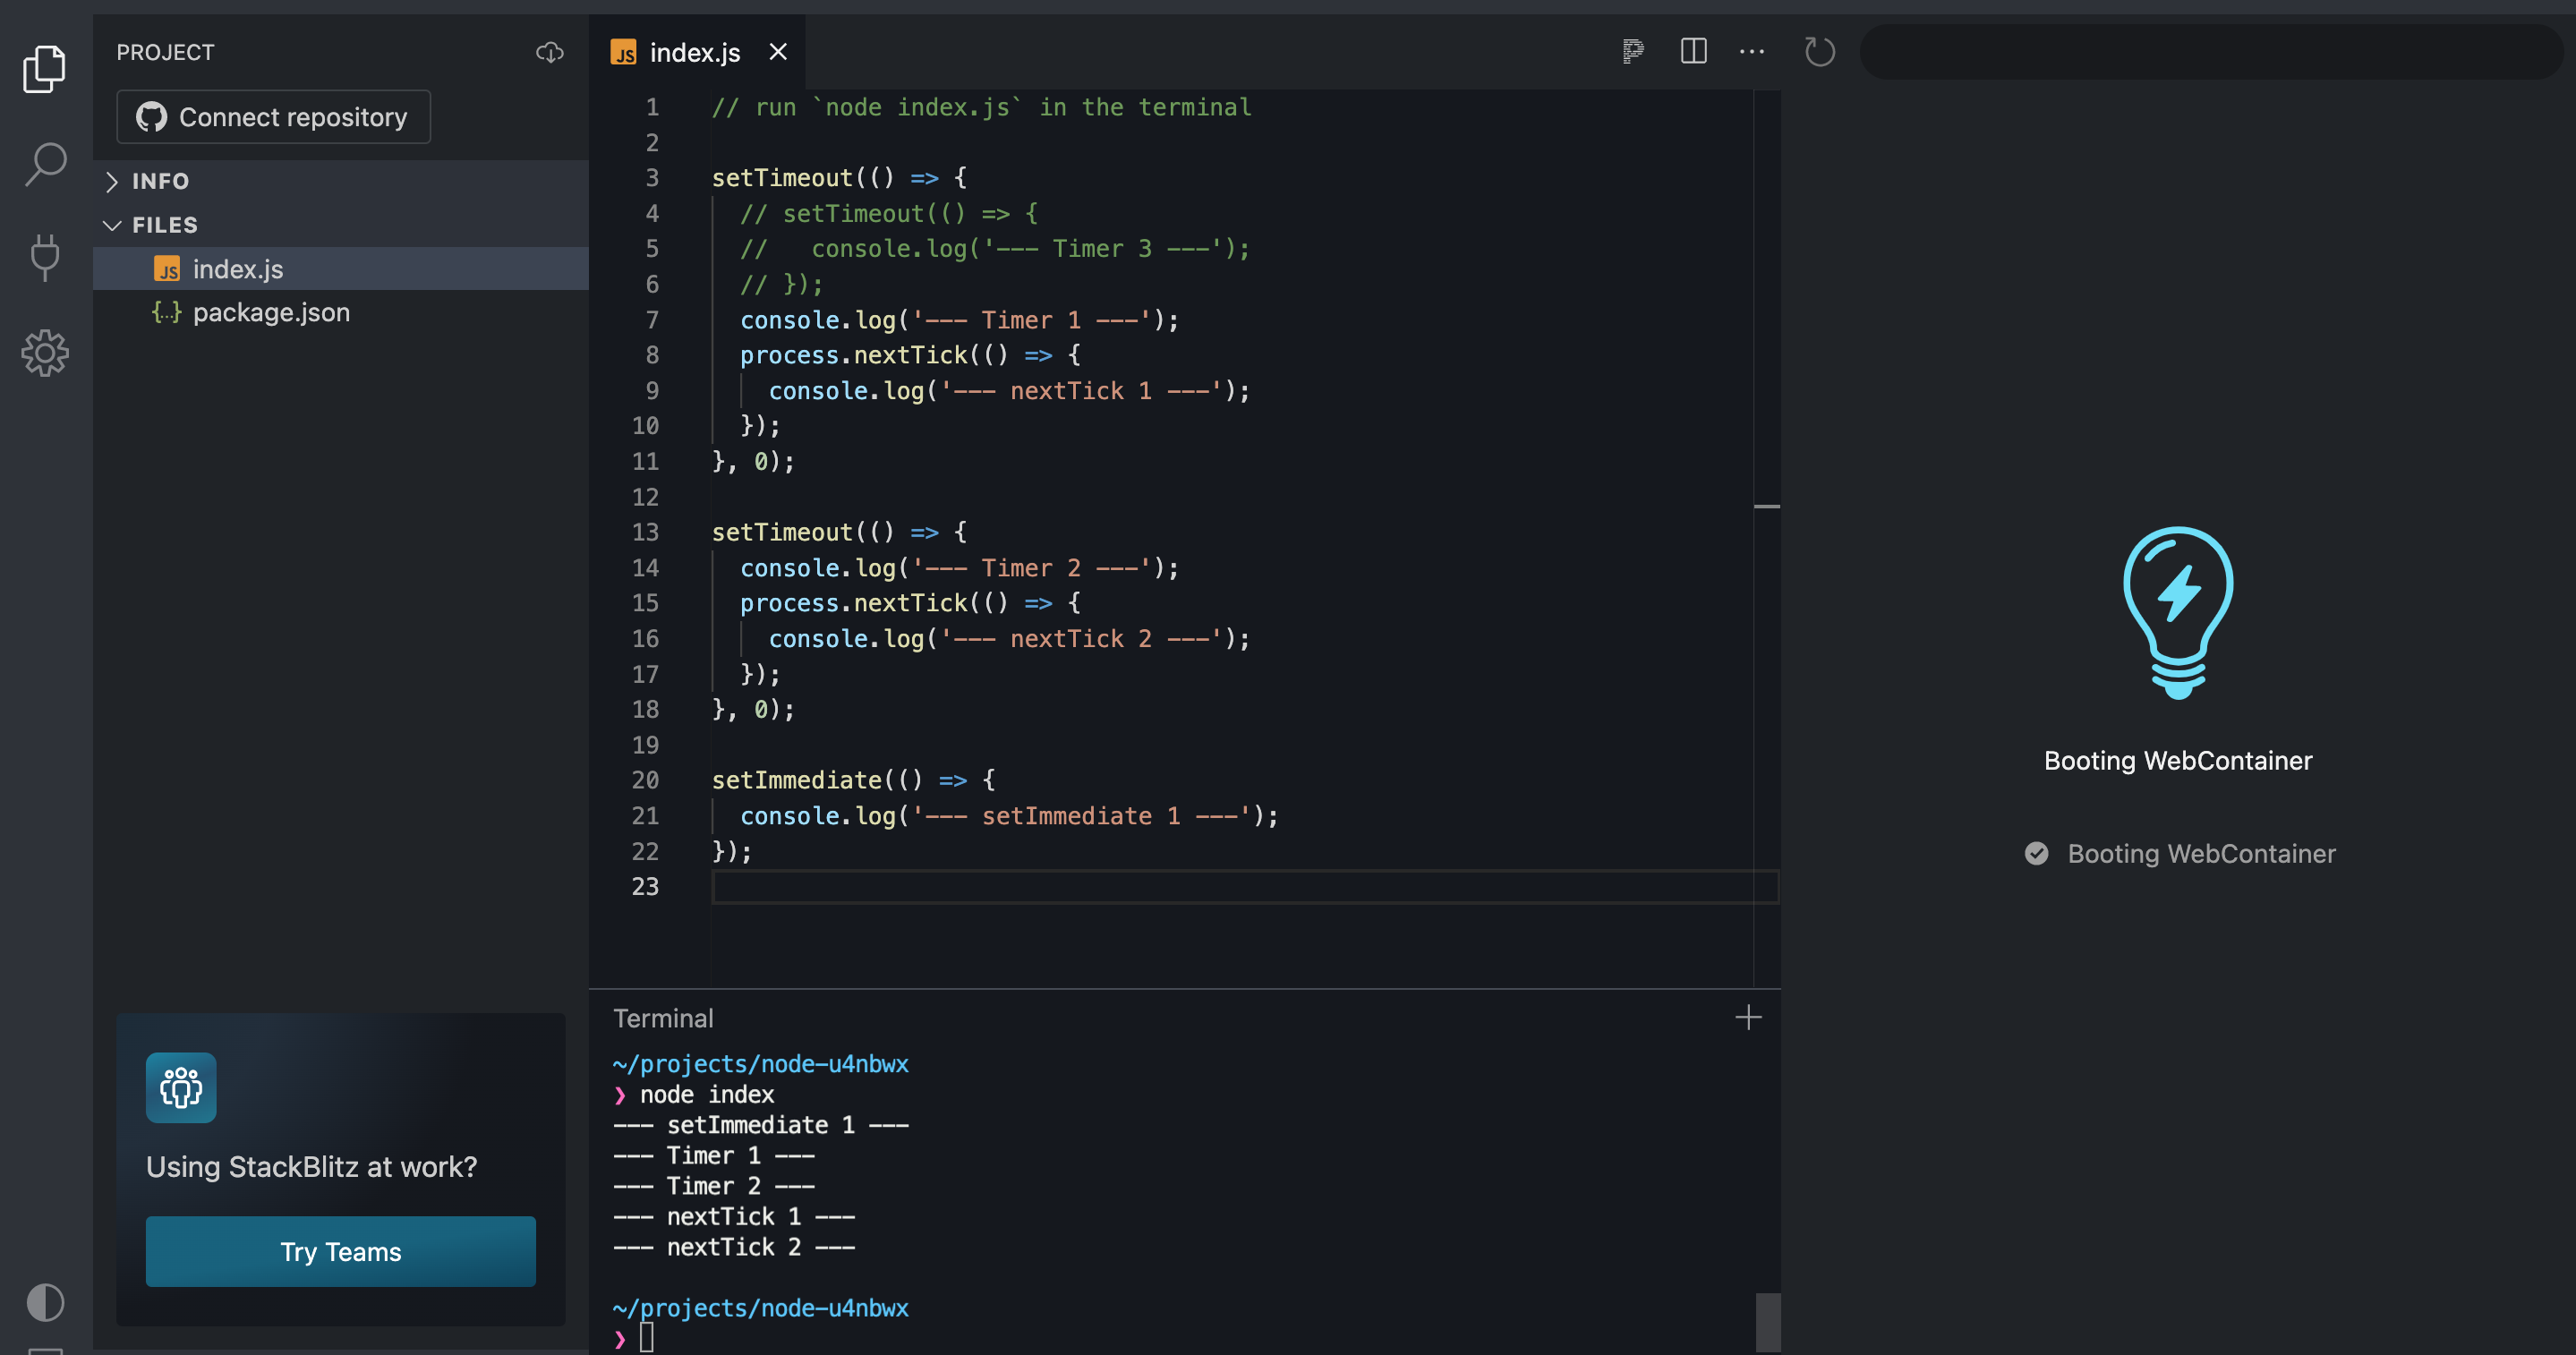Open the Files explorer sidebar icon

(44, 68)
